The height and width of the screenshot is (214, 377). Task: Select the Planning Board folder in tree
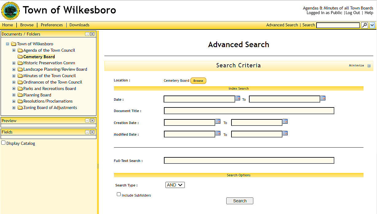(x=37, y=95)
